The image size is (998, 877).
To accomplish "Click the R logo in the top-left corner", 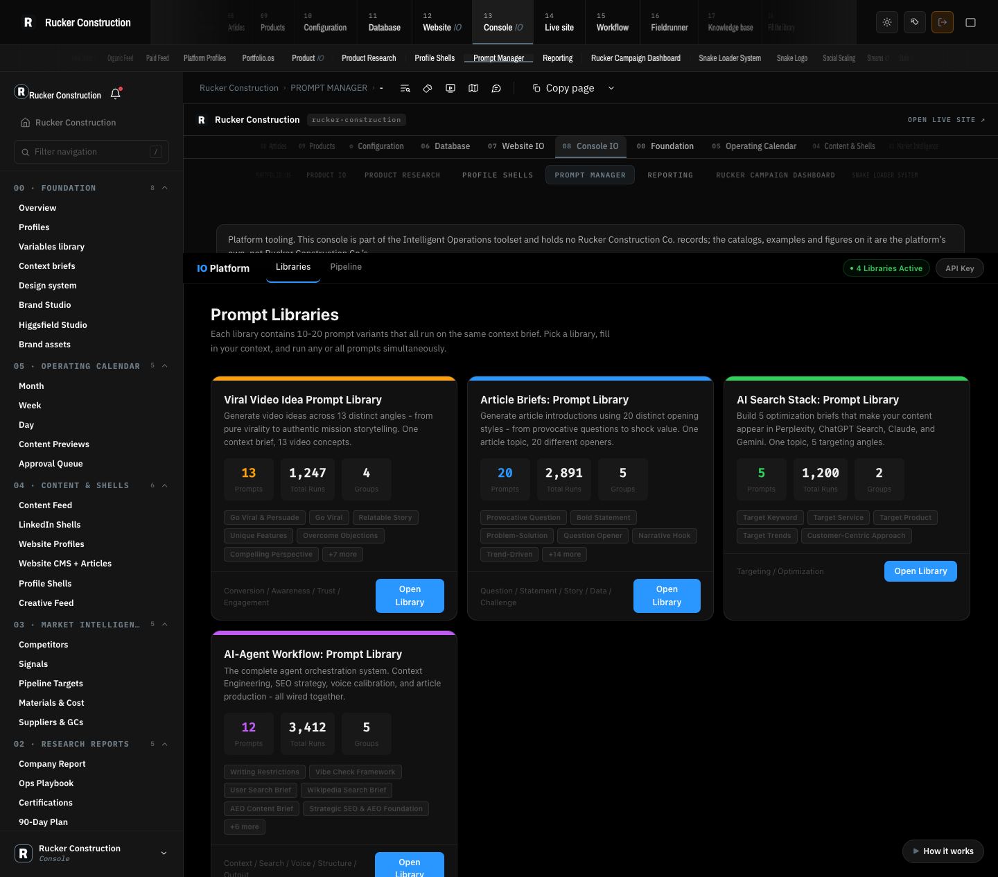I will point(28,22).
